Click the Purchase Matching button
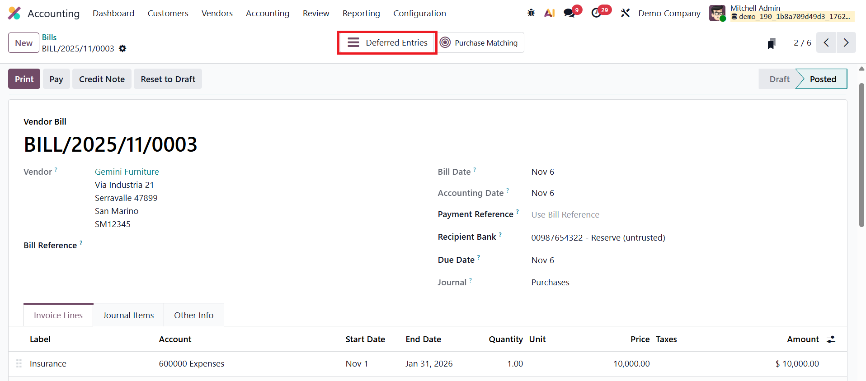This screenshot has width=866, height=381. (479, 43)
